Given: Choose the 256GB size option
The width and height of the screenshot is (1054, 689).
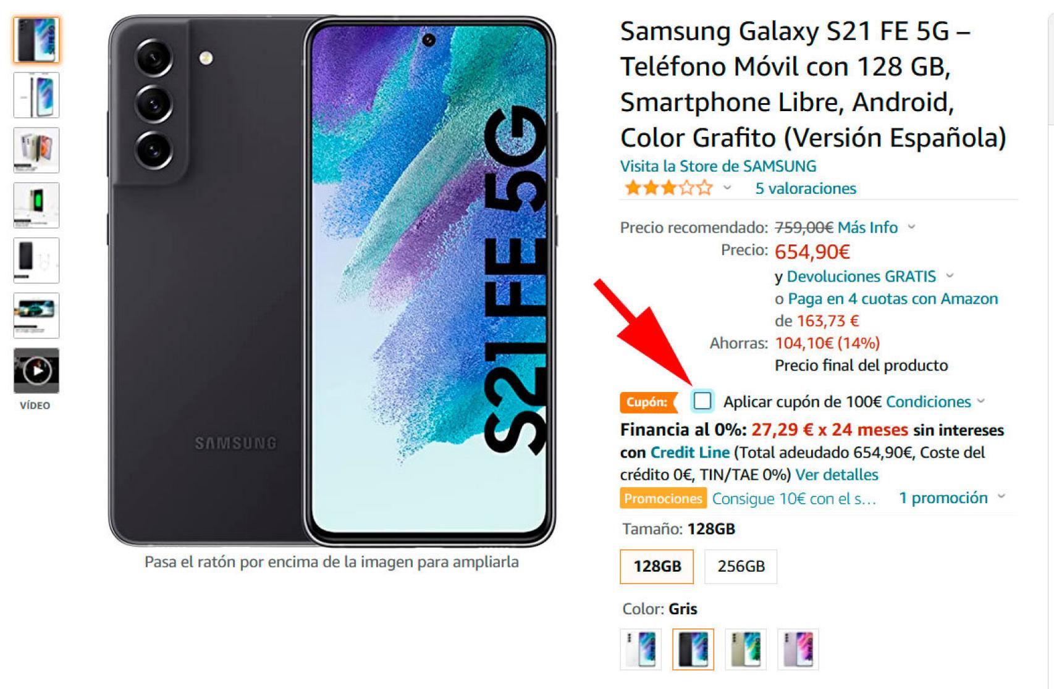Looking at the screenshot, I should 741,566.
